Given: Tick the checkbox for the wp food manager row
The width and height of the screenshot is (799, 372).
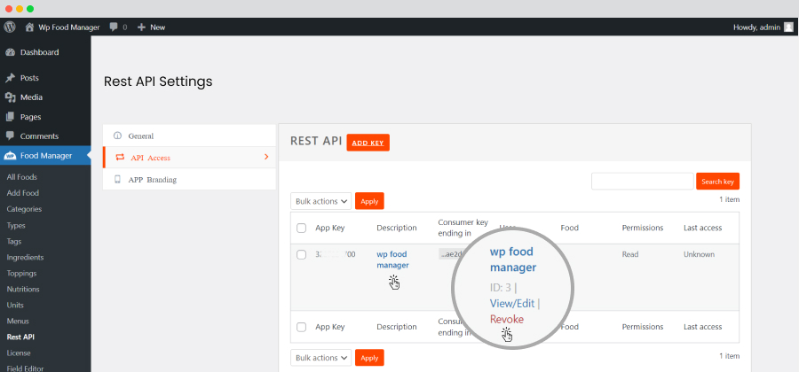Looking at the screenshot, I should [301, 254].
